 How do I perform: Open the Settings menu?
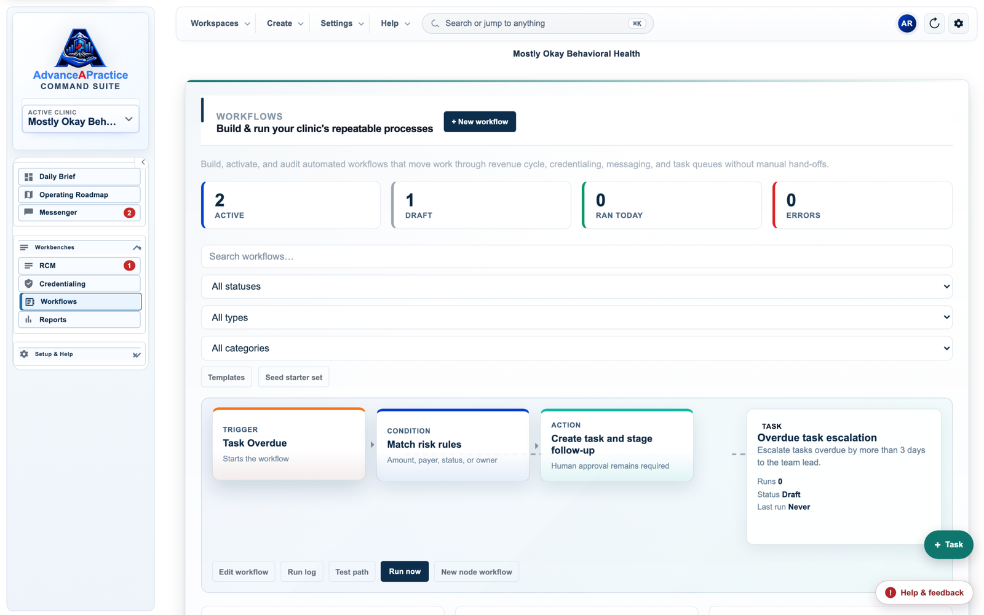pyautogui.click(x=342, y=23)
